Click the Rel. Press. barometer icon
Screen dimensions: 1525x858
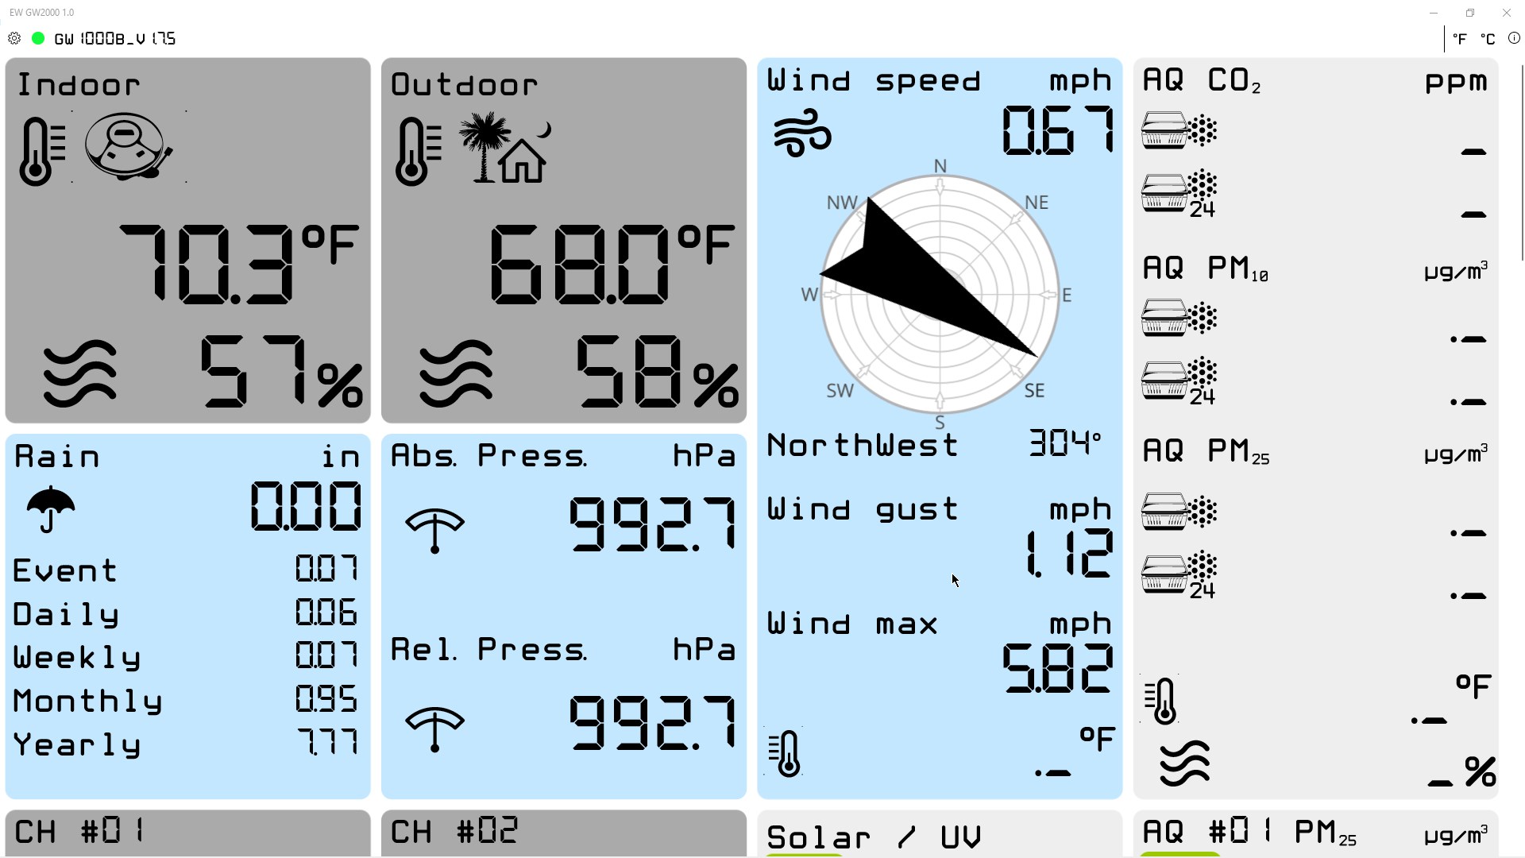point(434,728)
